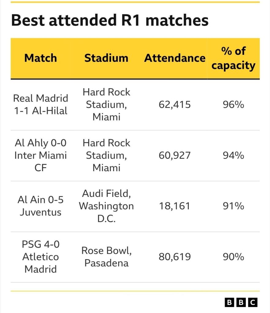Select the Attendance column header

pos(175,58)
